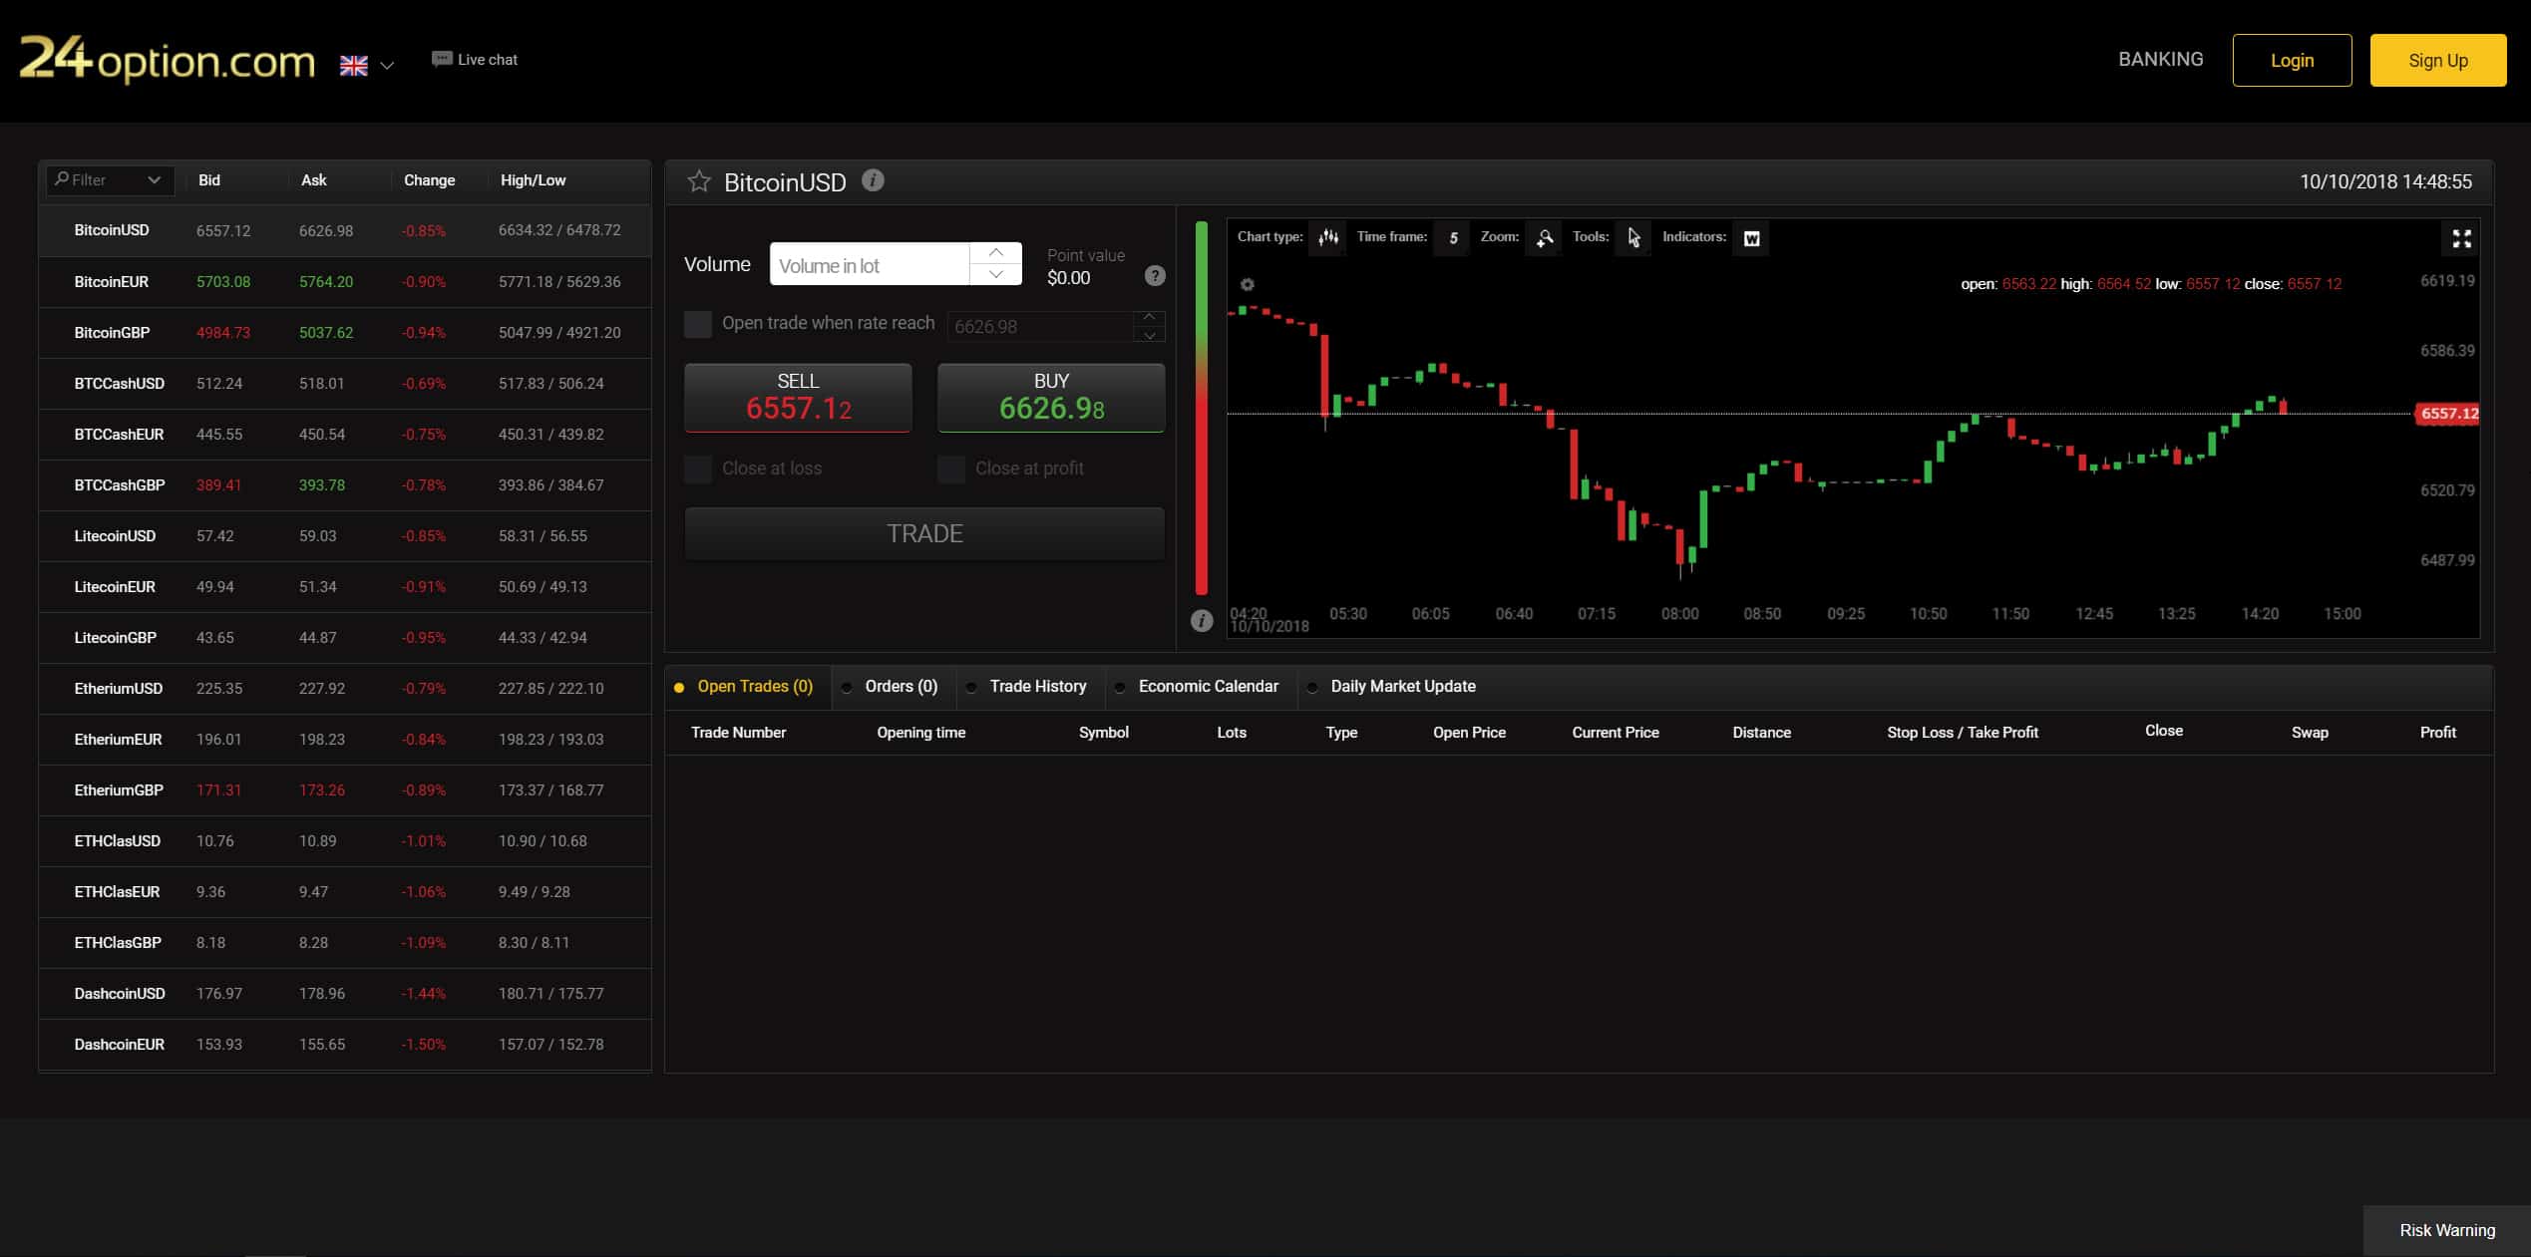Open the Risk Warning panel
This screenshot has width=2531, height=1257.
[2447, 1231]
